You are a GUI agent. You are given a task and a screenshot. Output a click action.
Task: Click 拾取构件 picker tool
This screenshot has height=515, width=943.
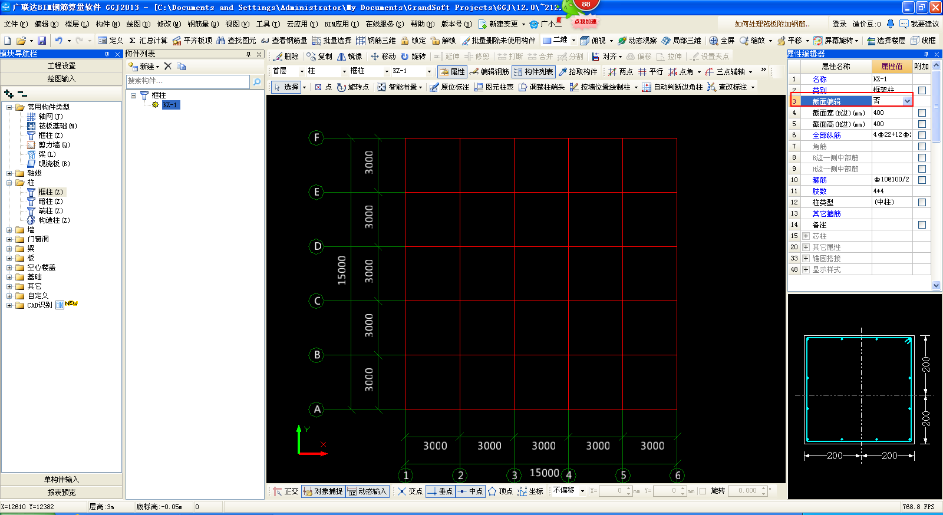[578, 72]
